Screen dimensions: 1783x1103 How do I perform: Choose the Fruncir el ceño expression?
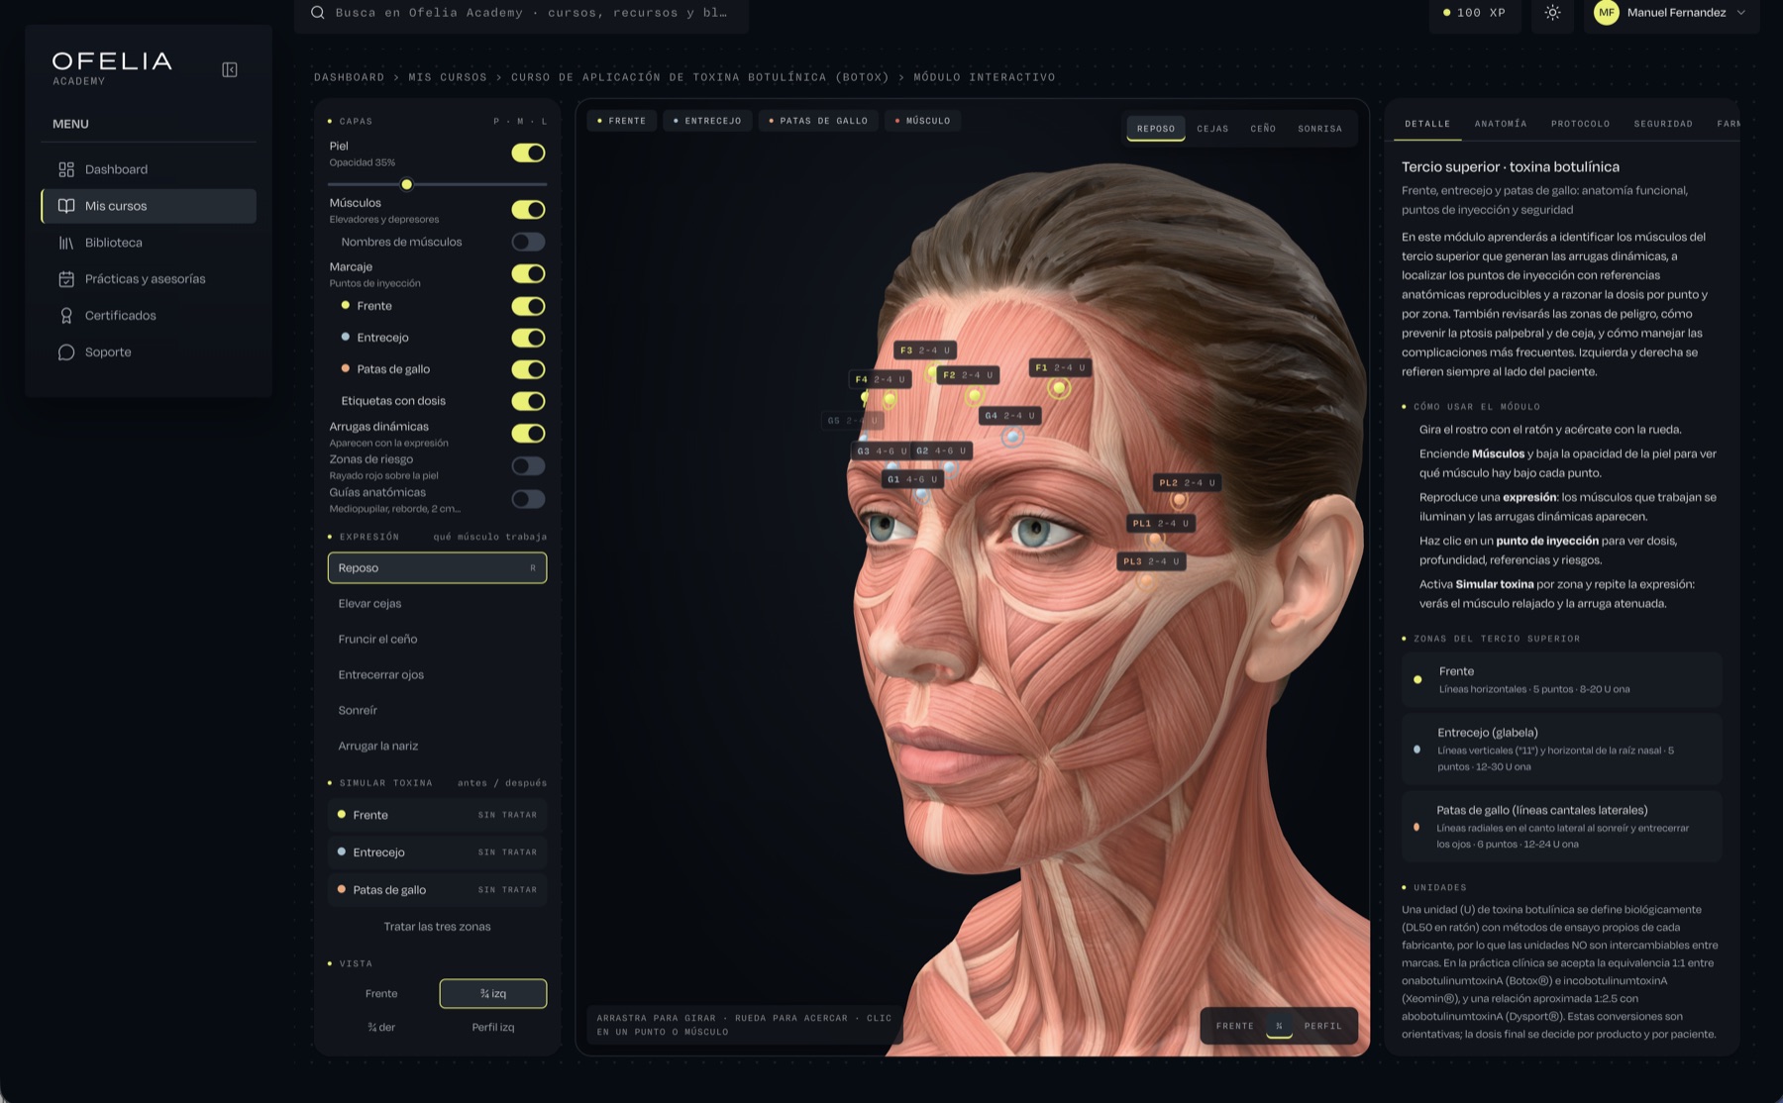click(437, 640)
